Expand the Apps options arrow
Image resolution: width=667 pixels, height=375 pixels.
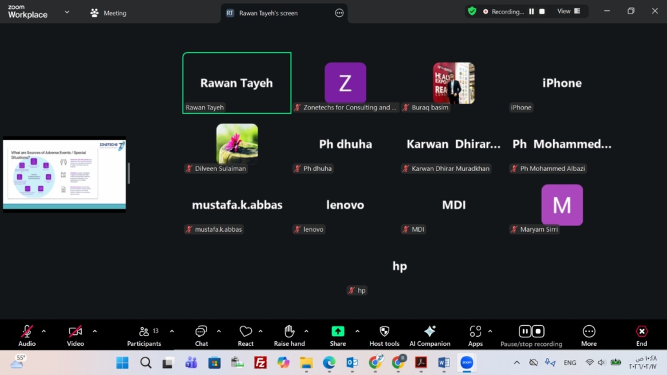coord(490,331)
